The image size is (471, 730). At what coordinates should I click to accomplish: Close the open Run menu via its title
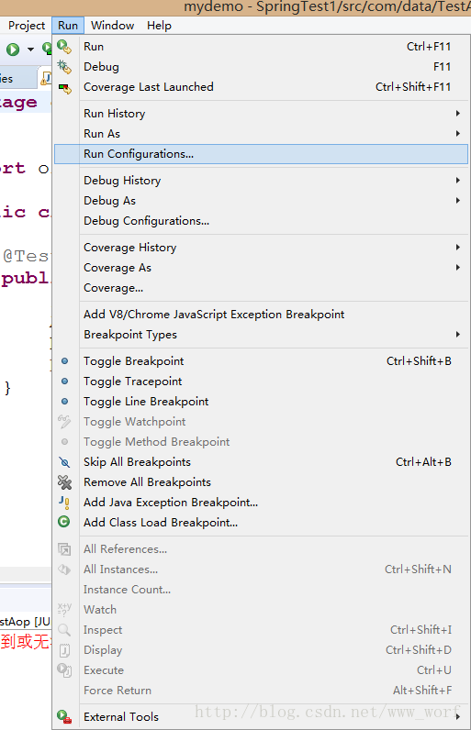coord(68,26)
